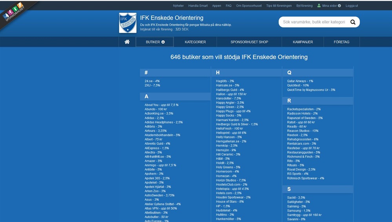Click Byt förening

(x=304, y=6)
